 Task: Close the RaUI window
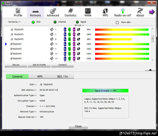(x=152, y=3)
